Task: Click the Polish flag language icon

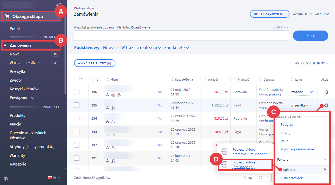Action: [50, 178]
